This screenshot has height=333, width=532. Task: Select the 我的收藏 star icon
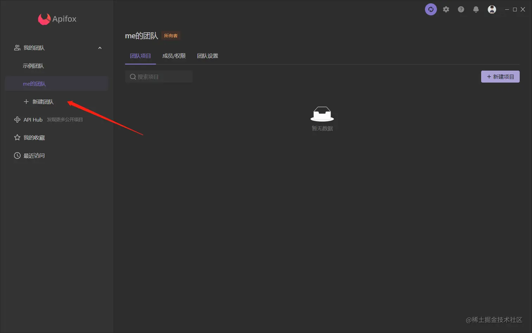coord(17,137)
